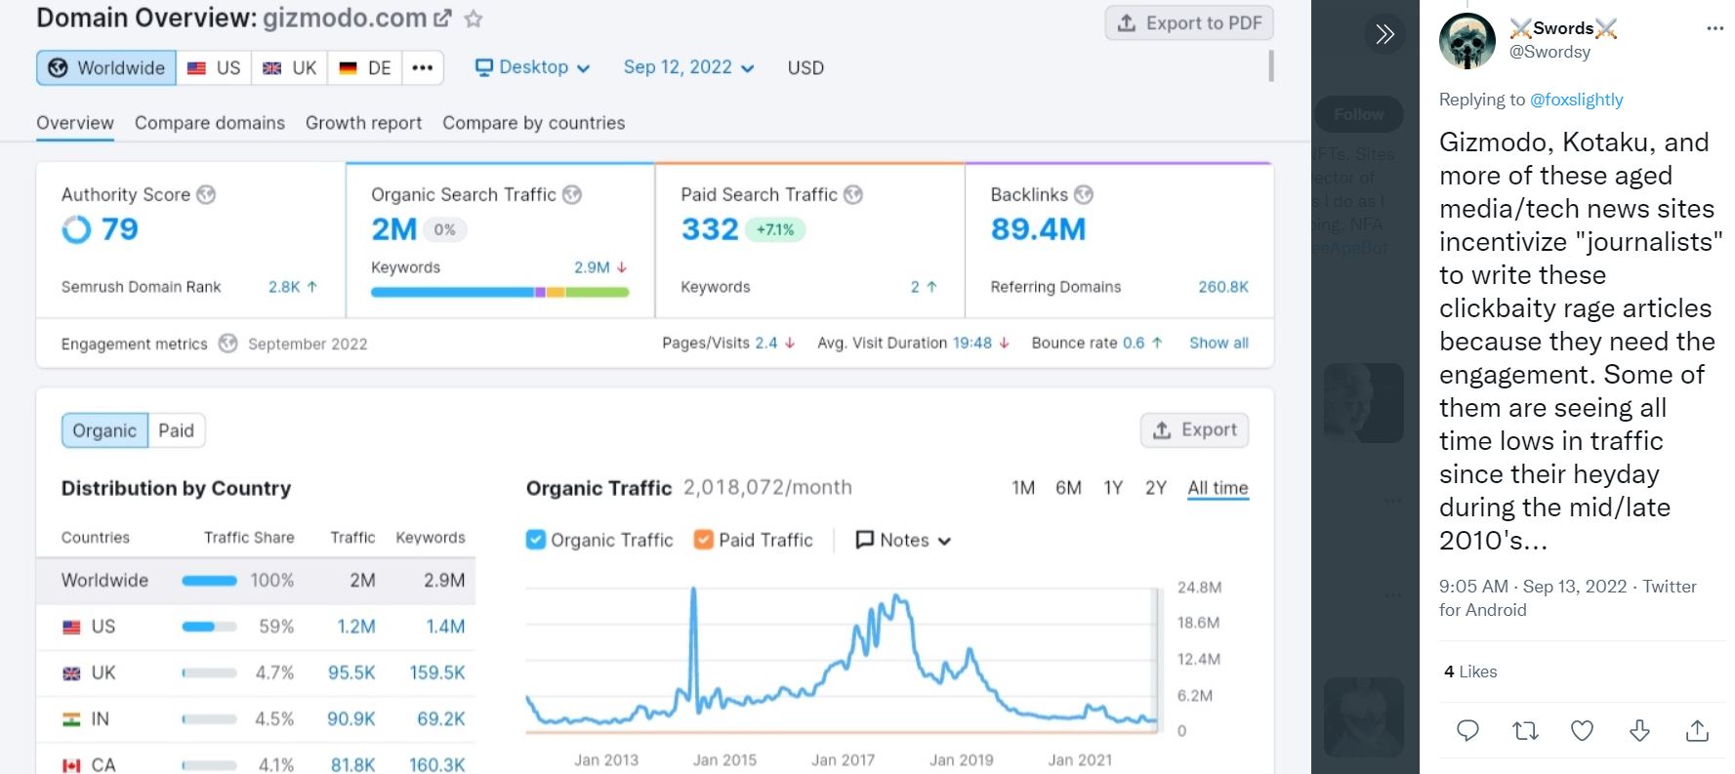Click Show all engagement metrics

pos(1219,343)
